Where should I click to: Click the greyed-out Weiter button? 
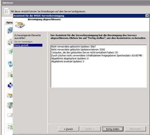90,129
